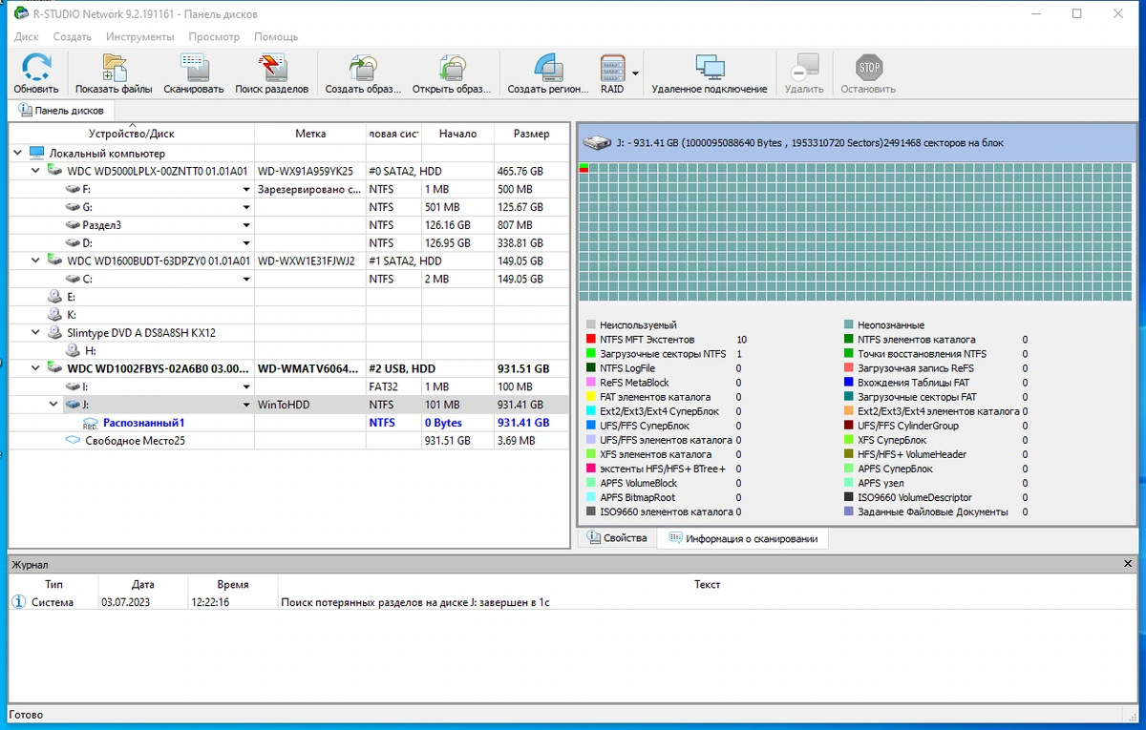
Task: Open the dropdown arrow on C: row
Action: coord(246,279)
